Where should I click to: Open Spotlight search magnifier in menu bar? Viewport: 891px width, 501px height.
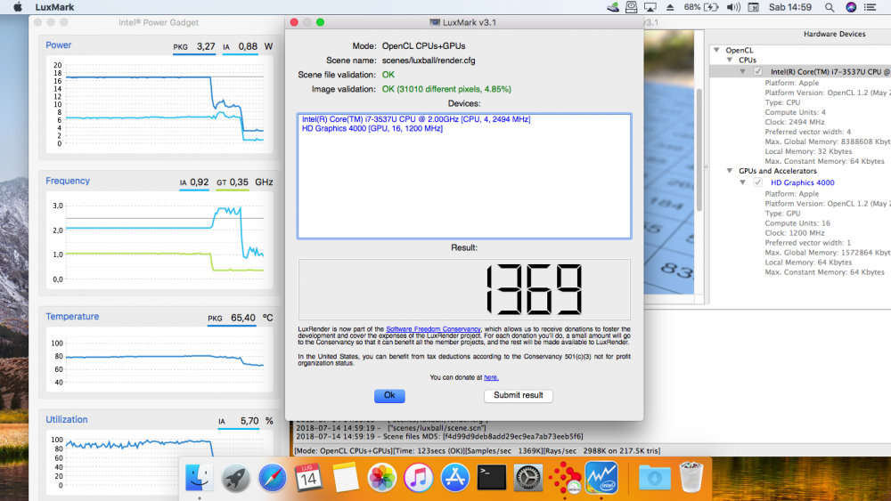click(x=830, y=7)
